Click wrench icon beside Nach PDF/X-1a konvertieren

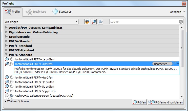(11, 95)
